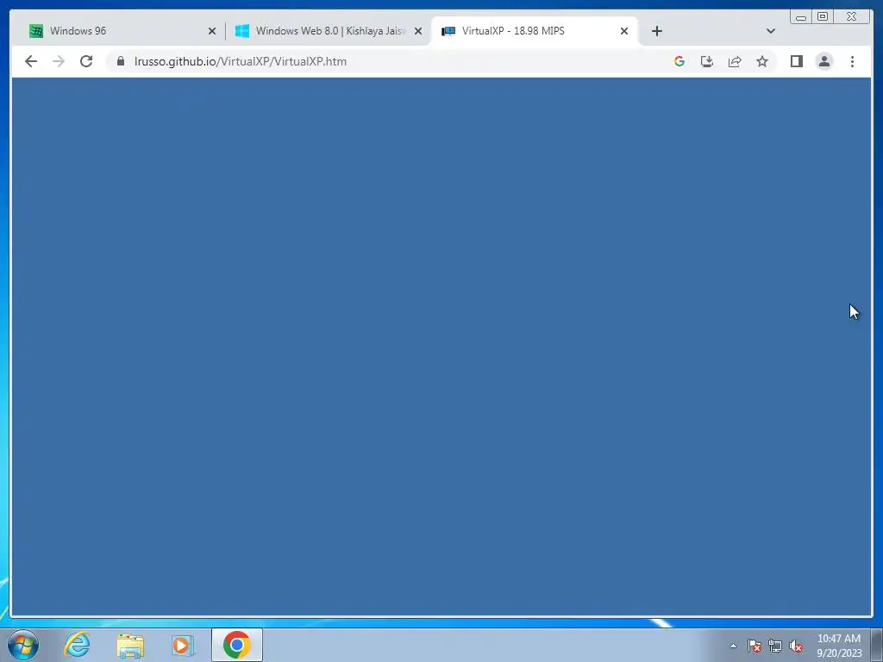Close the Windows Web 8.0 tab
This screenshot has width=883, height=662.
(418, 31)
